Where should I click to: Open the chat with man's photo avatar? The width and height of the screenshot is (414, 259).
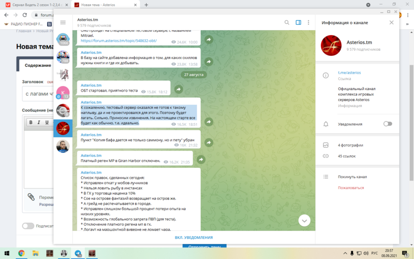[x=63, y=146]
